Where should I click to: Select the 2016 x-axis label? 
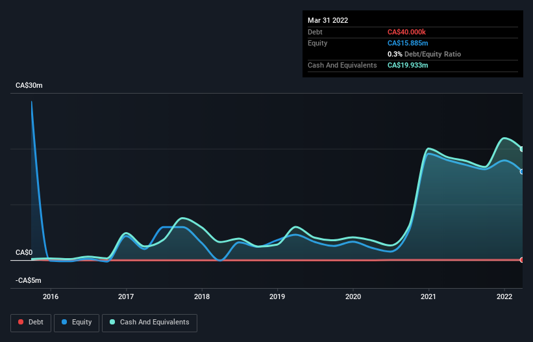pyautogui.click(x=51, y=296)
